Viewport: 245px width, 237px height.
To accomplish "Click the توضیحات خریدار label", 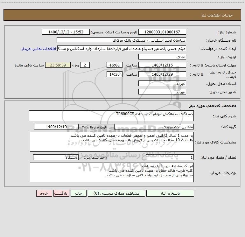I will (223, 173).
